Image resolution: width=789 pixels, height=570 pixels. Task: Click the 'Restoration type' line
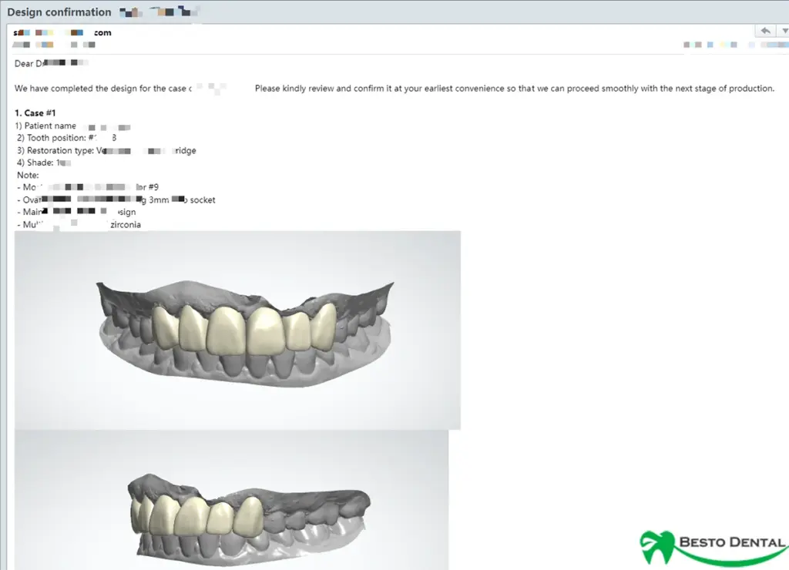click(x=106, y=150)
